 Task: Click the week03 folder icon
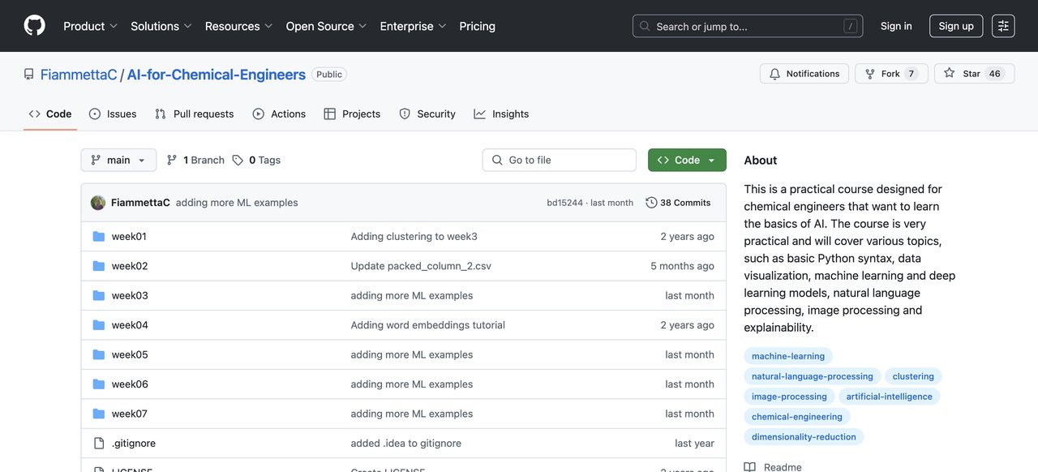(99, 295)
